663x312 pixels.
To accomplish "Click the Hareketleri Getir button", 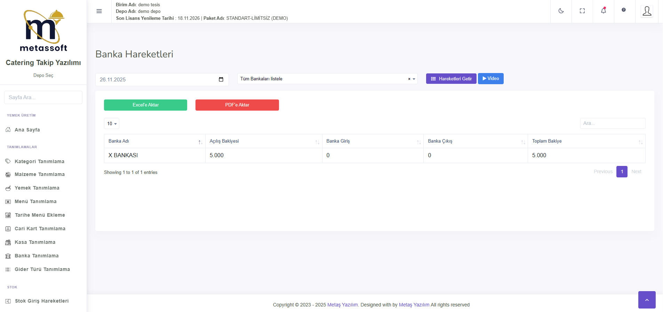I will point(451,79).
